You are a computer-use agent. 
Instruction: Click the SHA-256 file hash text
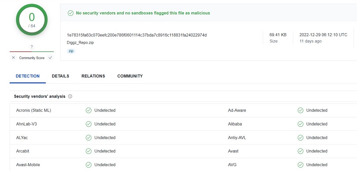coord(136,35)
